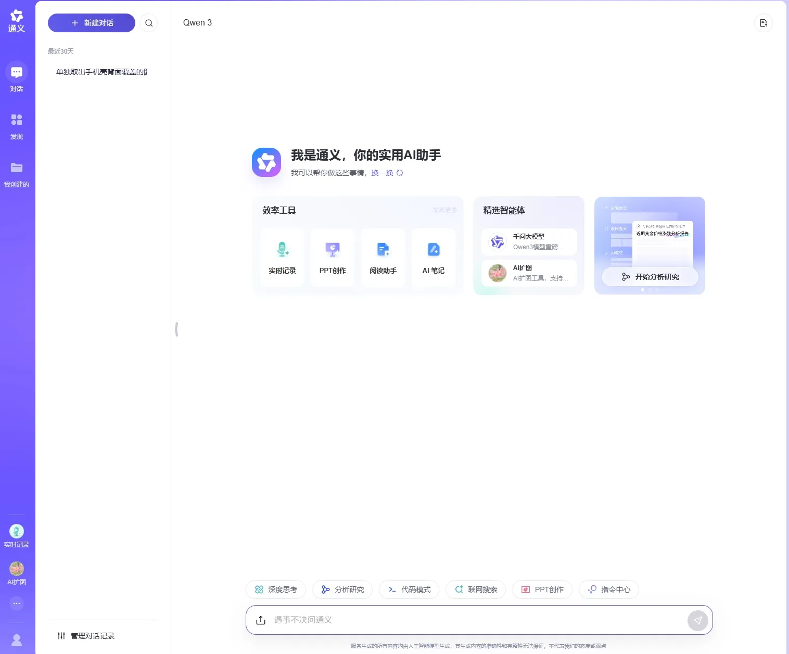This screenshot has width=789, height=654.
Task: Open the 对话 chat section
Action: (x=17, y=77)
